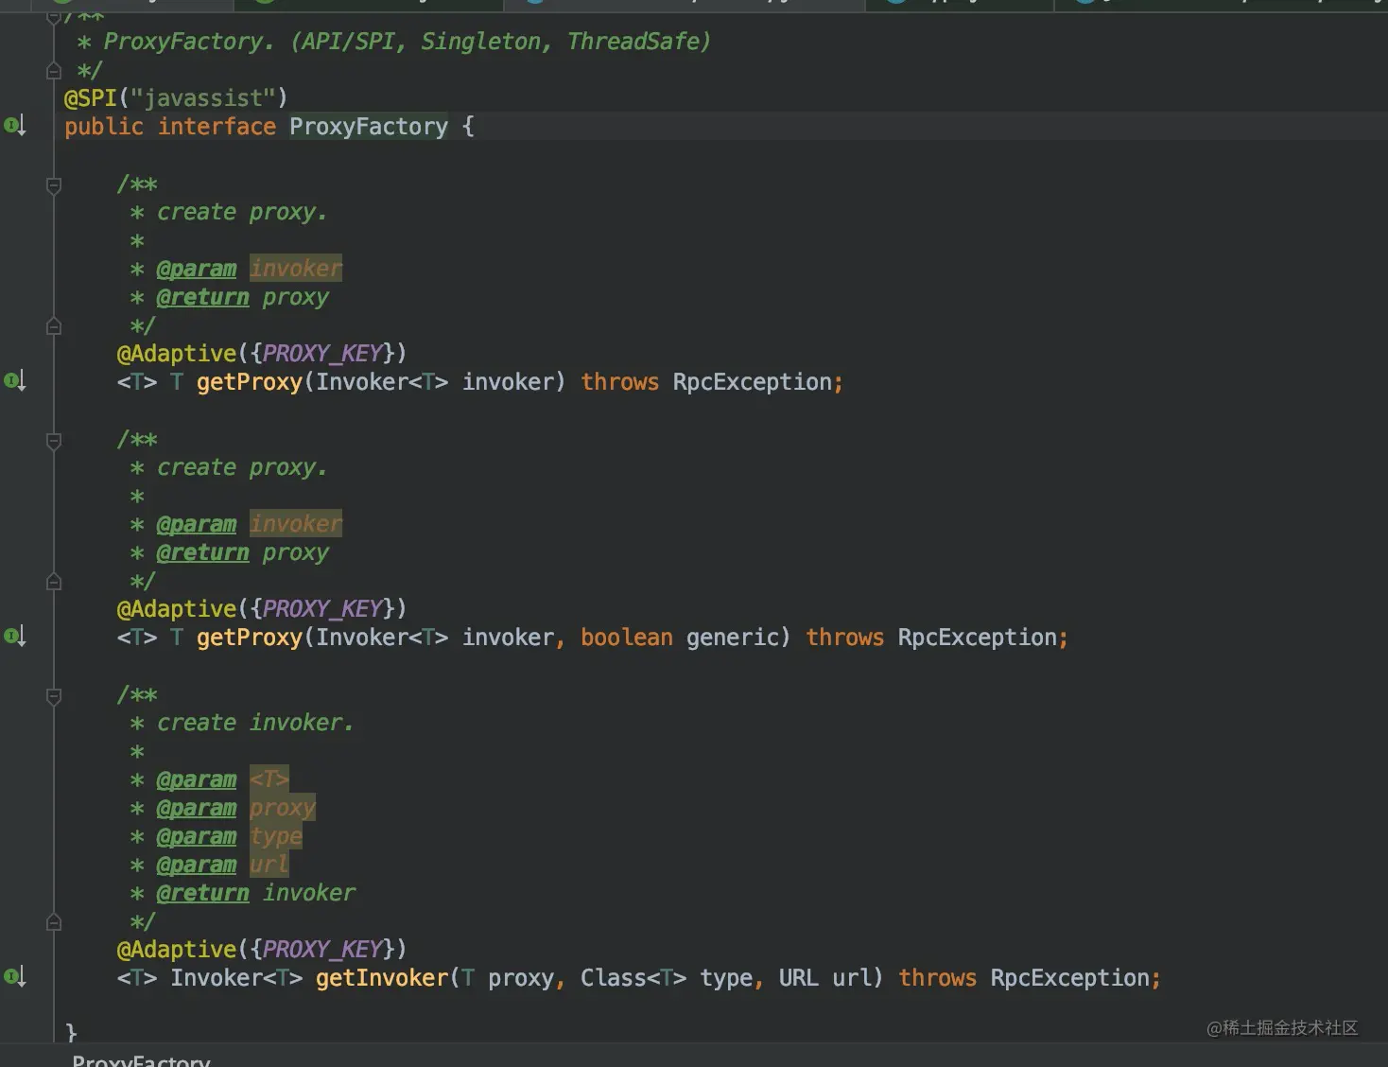This screenshot has height=1067, width=1388.
Task: Click RpcException on the boolean generic getProxy line
Action: (978, 638)
